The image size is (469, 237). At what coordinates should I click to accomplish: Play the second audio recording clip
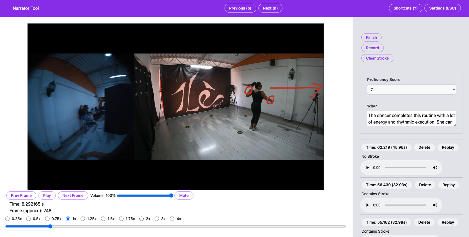[x=367, y=205]
